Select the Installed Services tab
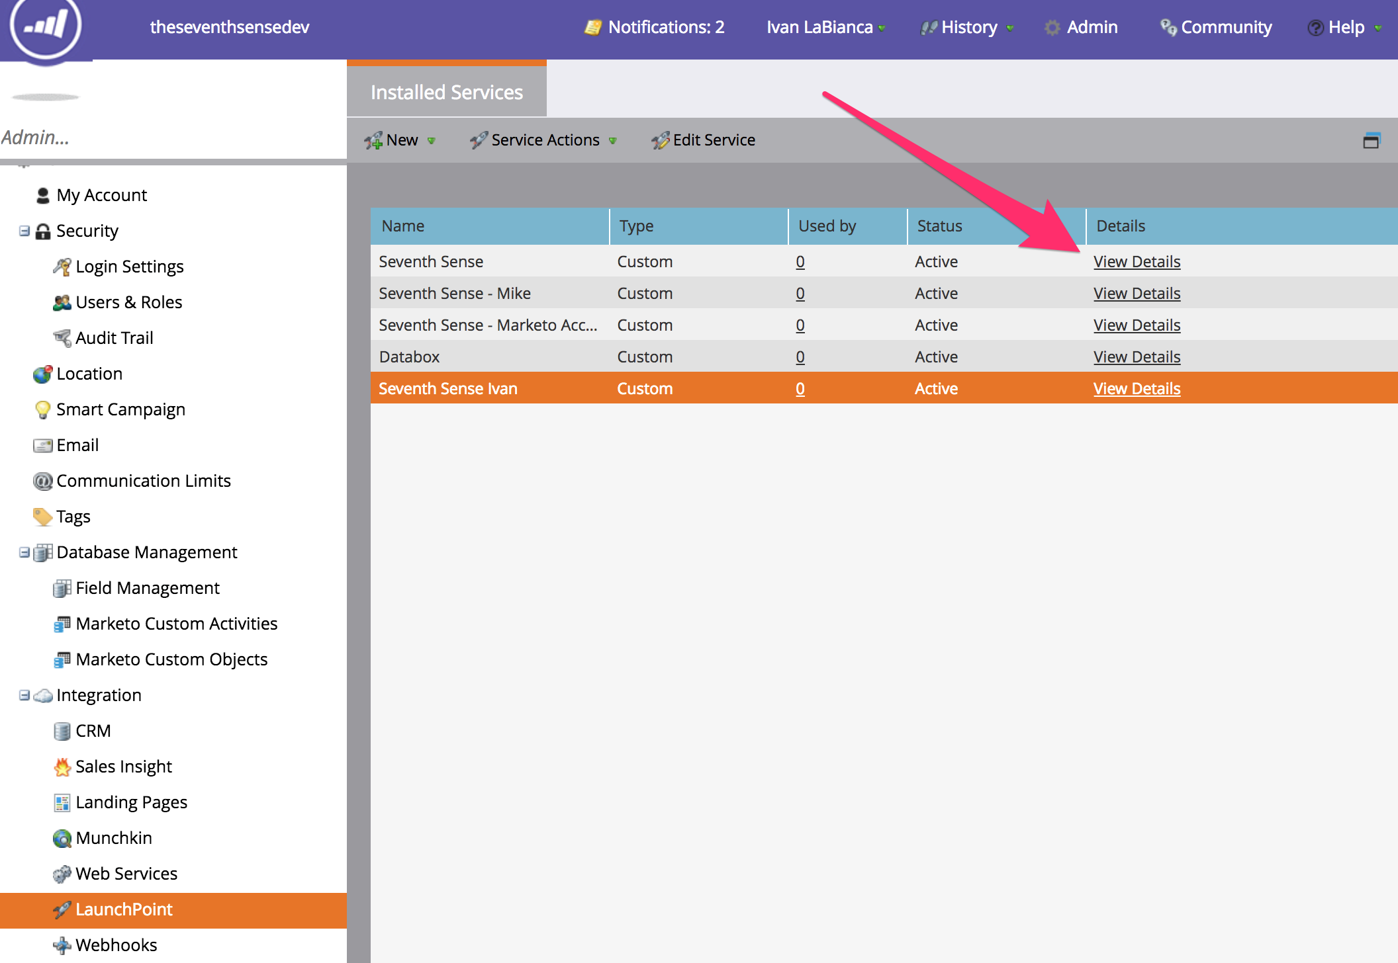Screen dimensions: 1398x963 pos(446,92)
